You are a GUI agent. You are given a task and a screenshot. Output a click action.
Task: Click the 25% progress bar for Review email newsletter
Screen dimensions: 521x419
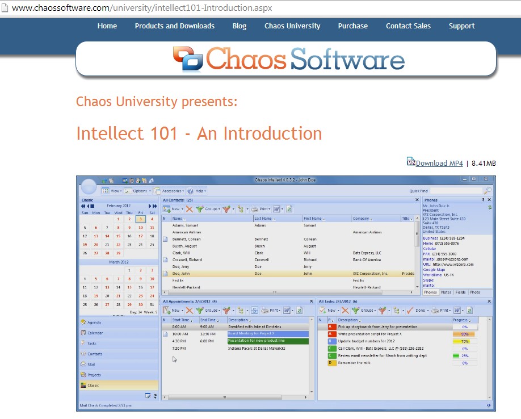(464, 355)
